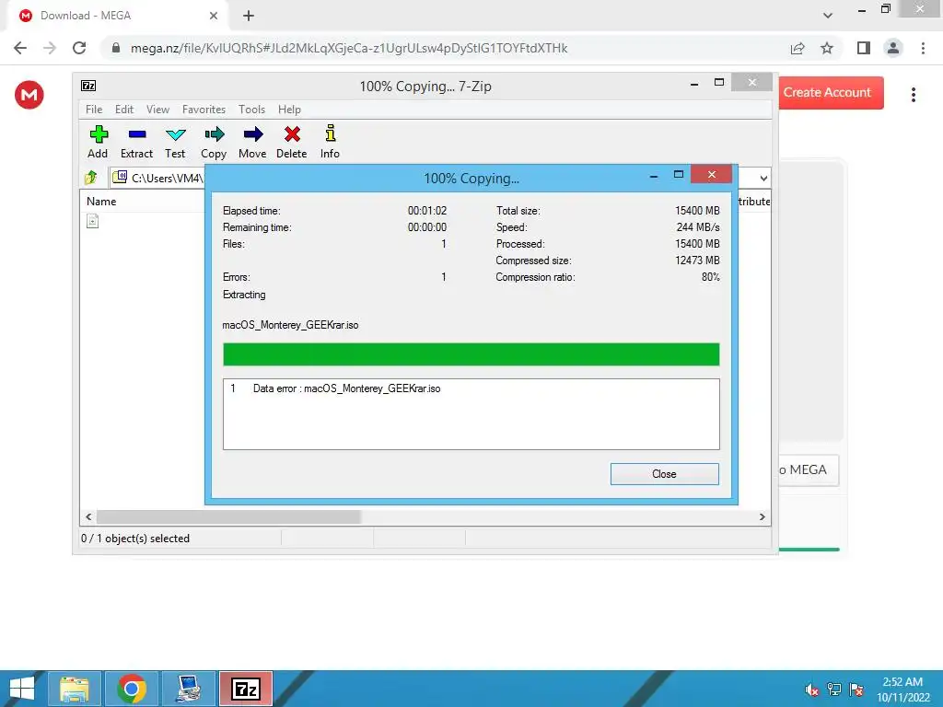Click the partly hidden MEGA button
The height and width of the screenshot is (707, 943).
click(x=808, y=470)
